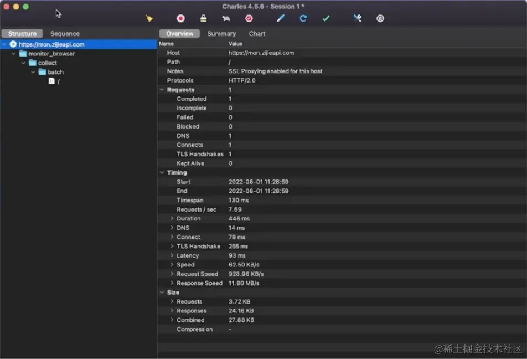Image resolution: width=527 pixels, height=359 pixels.
Task: Select the Kept Alive row
Action: click(342, 163)
